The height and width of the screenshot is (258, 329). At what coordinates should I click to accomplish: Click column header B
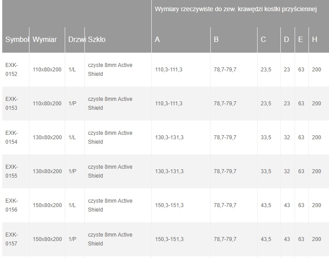coord(216,40)
